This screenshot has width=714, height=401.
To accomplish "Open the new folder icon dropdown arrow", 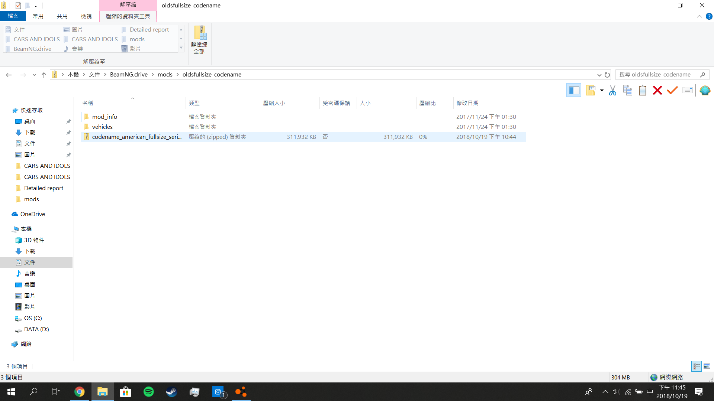I will point(602,90).
